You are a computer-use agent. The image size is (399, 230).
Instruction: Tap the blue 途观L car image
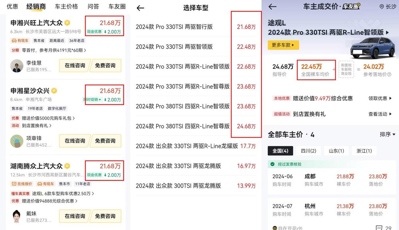373,48
